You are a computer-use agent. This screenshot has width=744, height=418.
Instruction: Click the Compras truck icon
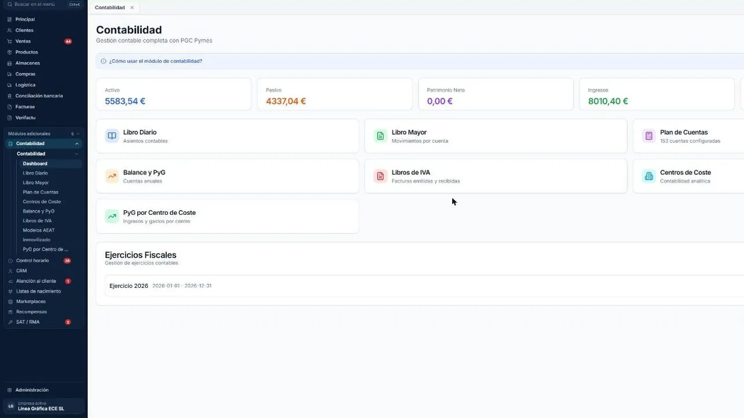point(9,74)
